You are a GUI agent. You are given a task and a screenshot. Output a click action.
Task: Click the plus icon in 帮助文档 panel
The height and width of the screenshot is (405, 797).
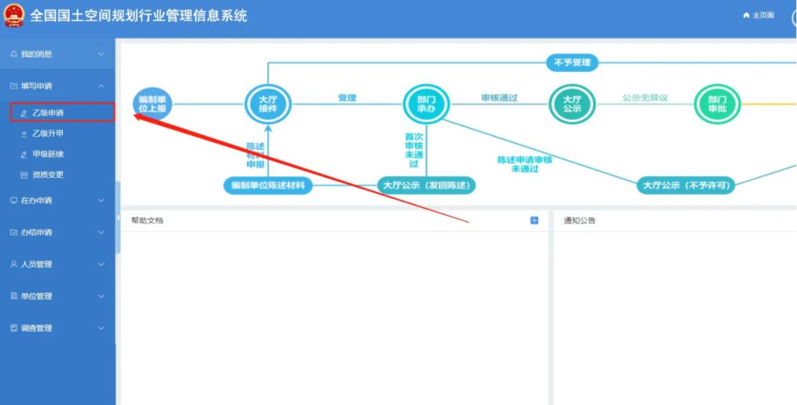(x=534, y=220)
